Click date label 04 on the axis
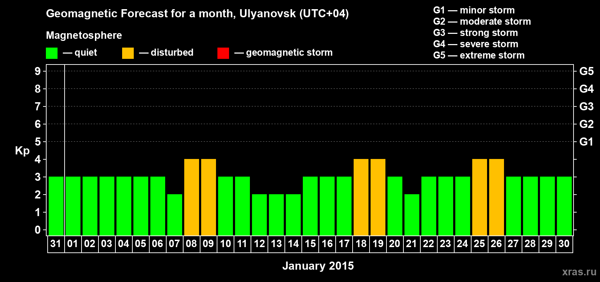The width and height of the screenshot is (600, 282). click(x=124, y=244)
